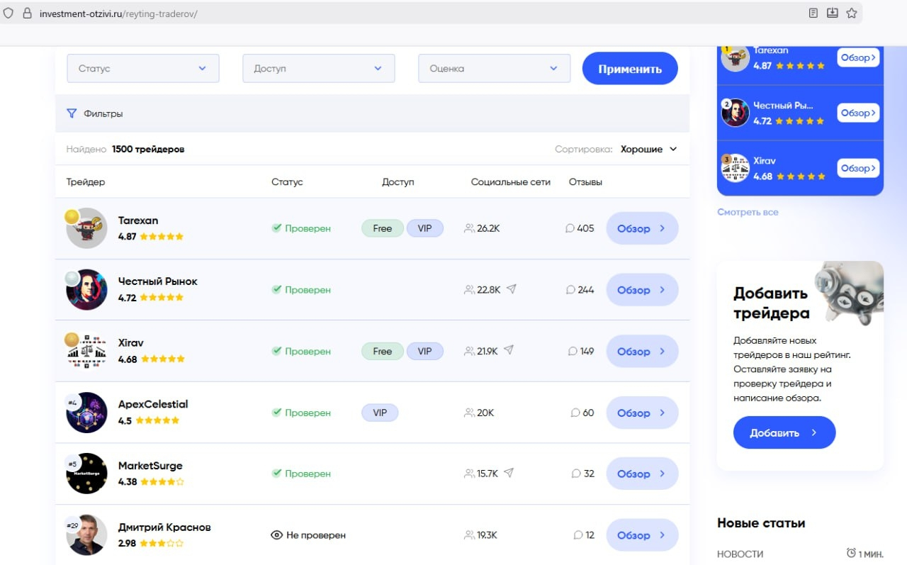
Task: Click the padlock site security icon
Action: [x=28, y=13]
